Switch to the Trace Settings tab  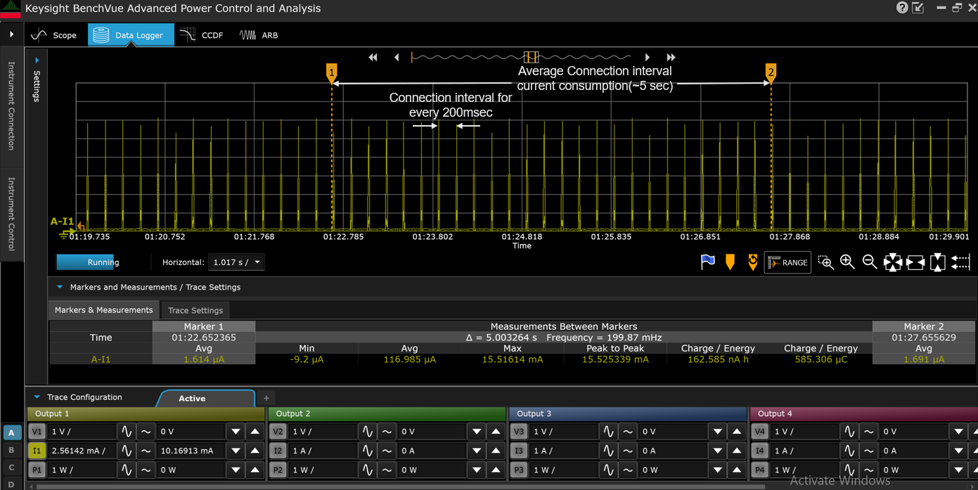tap(195, 310)
